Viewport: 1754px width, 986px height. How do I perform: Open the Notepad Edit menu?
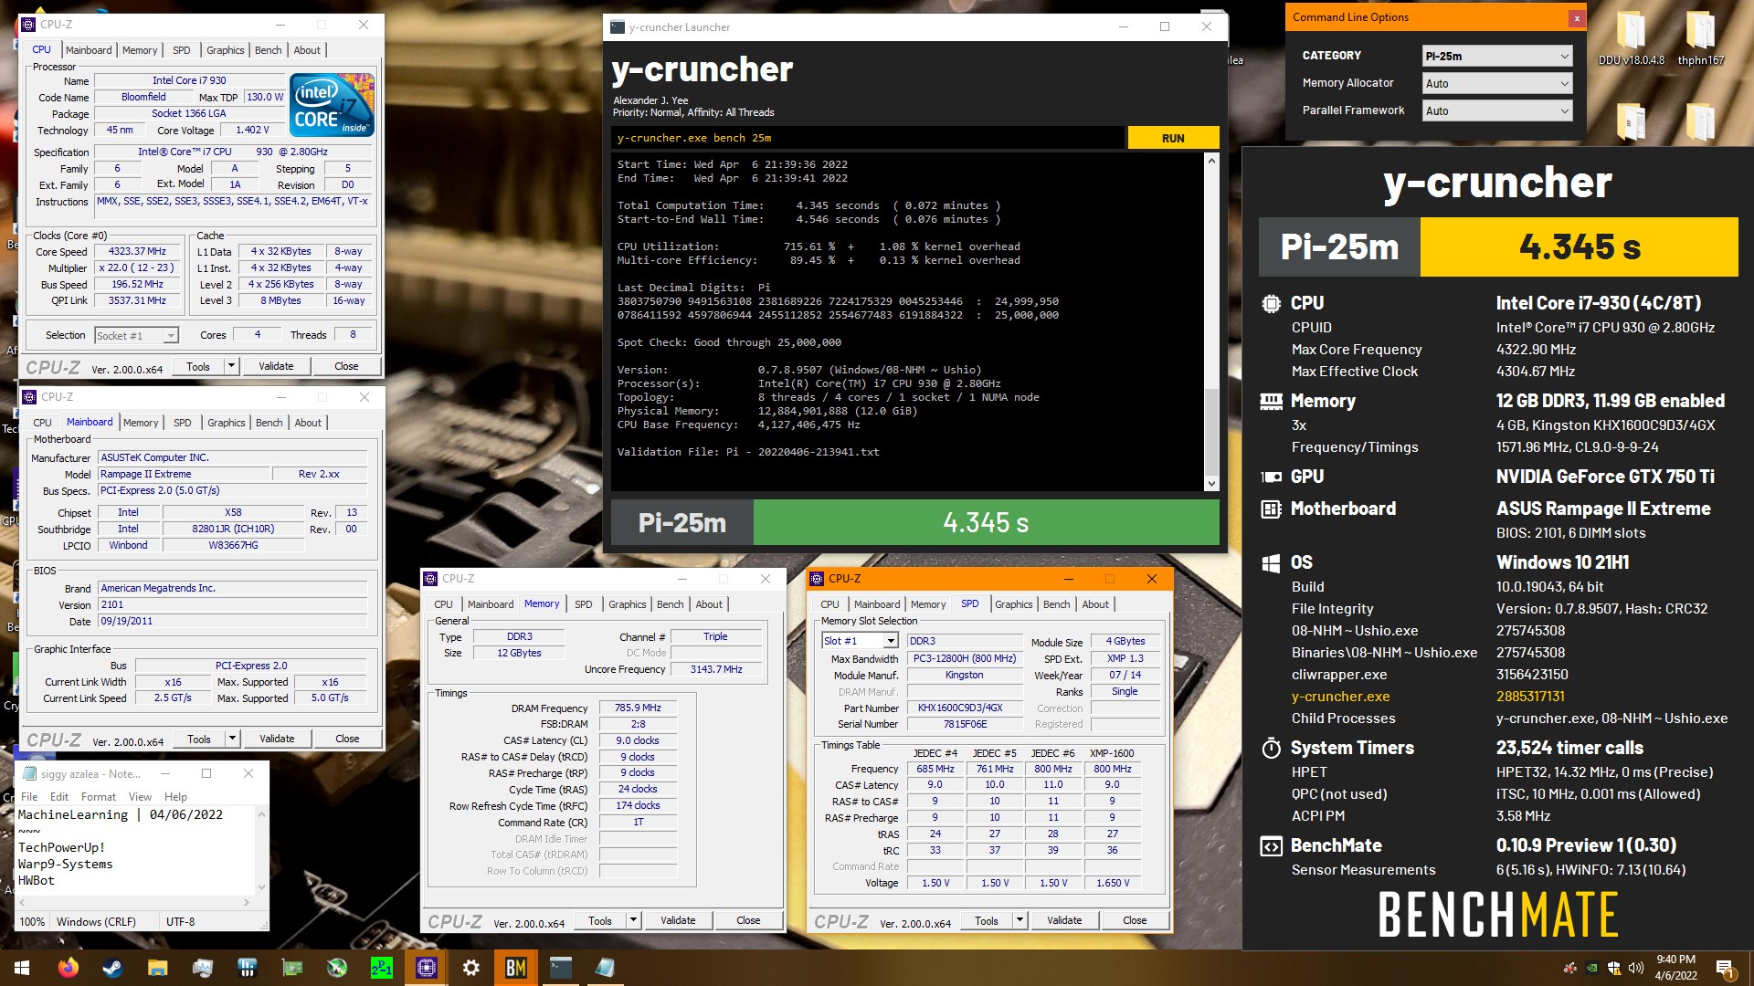point(59,797)
